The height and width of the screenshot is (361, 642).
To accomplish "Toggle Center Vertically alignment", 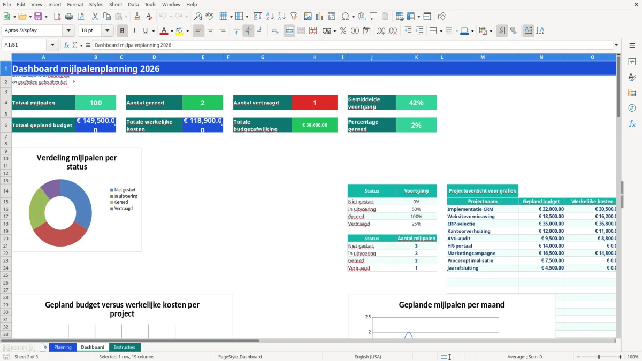I will [248, 31].
